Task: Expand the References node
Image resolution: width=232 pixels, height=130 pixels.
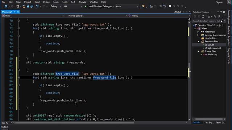Action: [x=198, y=32]
